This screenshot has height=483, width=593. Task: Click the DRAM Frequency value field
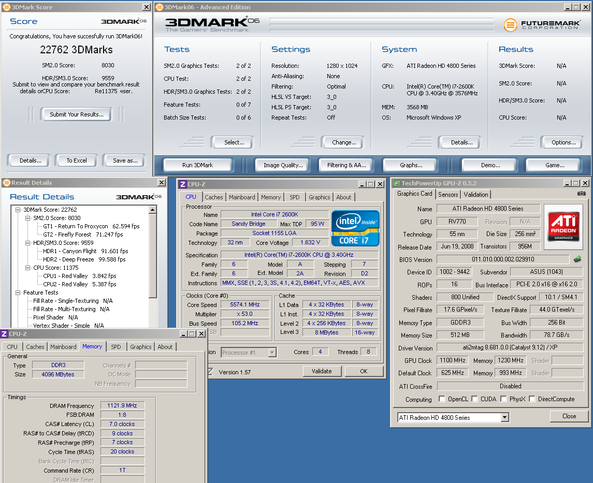coord(122,405)
